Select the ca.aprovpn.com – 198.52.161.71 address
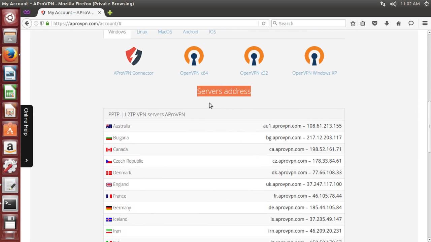Screen dimensions: 431x242 click(x=305, y=149)
